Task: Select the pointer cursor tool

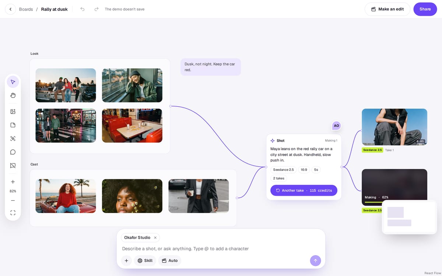Action: [13, 82]
